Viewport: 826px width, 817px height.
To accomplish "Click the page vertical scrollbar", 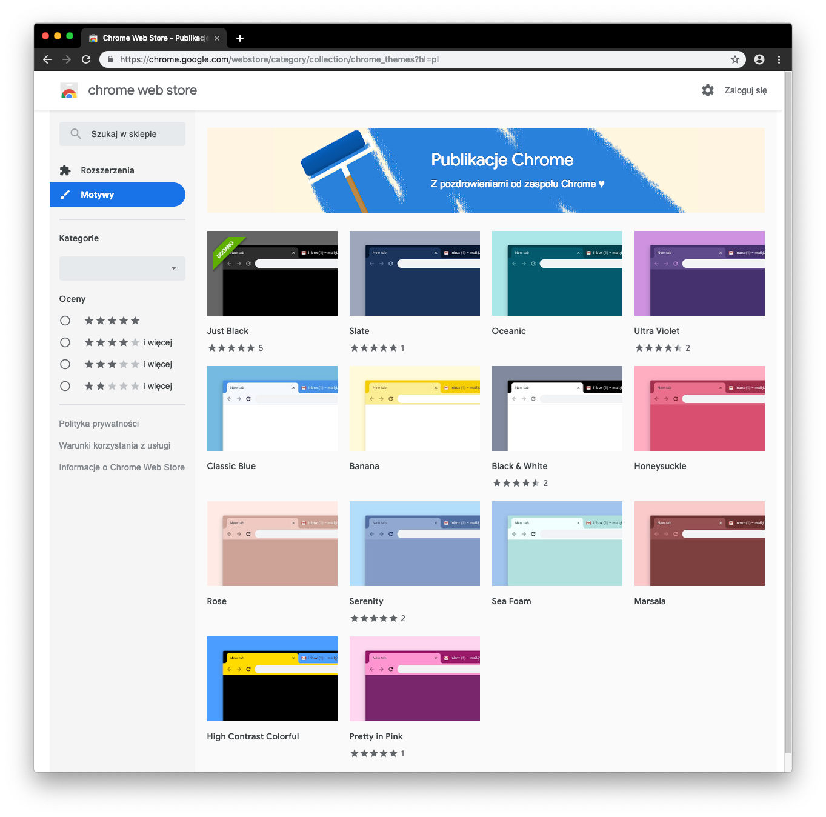I will point(788,412).
